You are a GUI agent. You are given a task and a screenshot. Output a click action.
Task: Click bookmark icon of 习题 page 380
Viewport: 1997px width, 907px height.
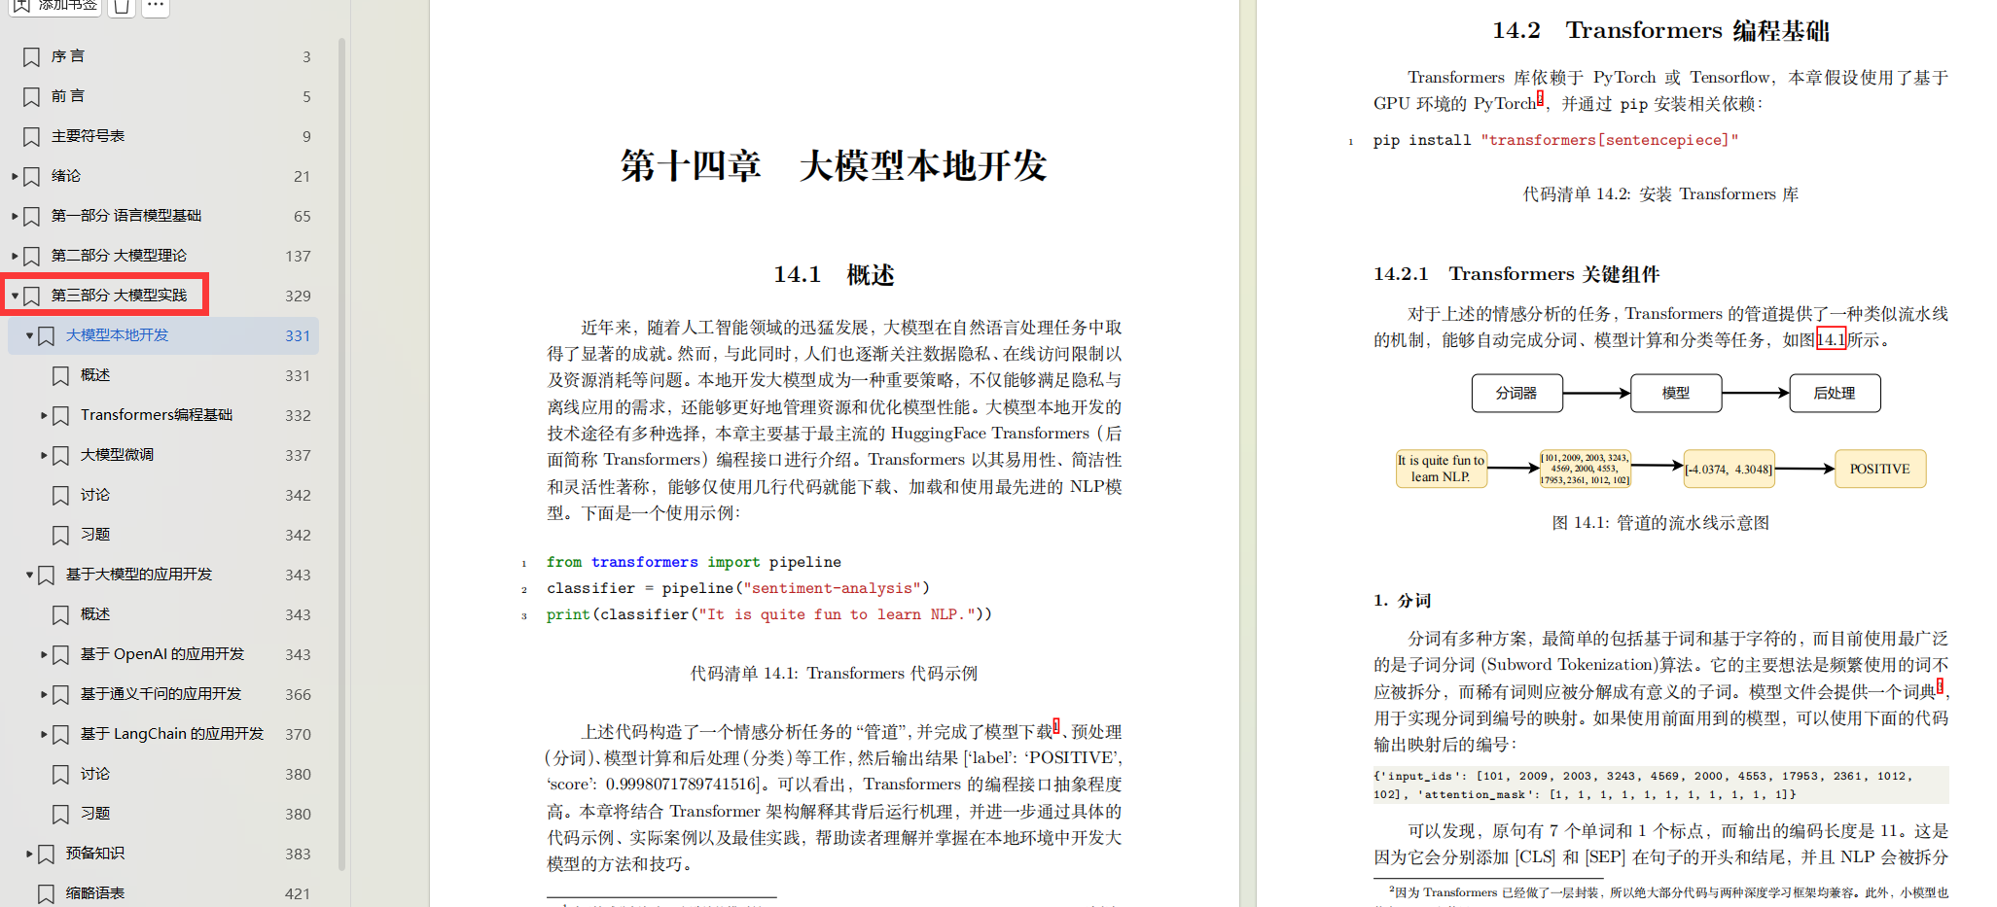point(60,815)
